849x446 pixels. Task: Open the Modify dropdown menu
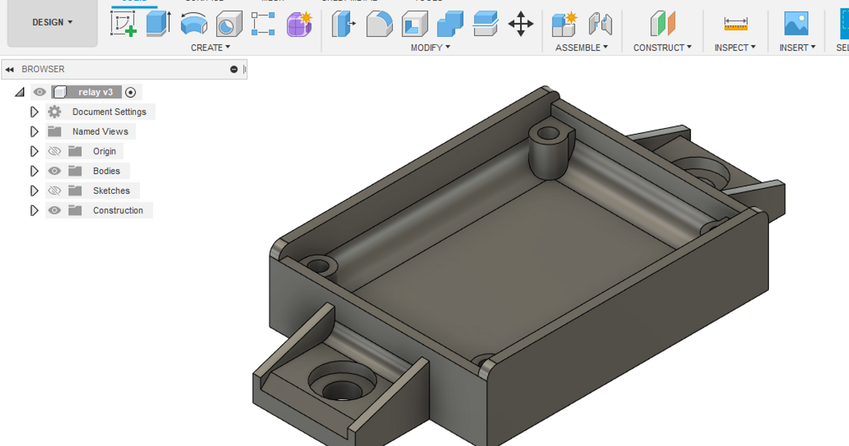click(429, 47)
